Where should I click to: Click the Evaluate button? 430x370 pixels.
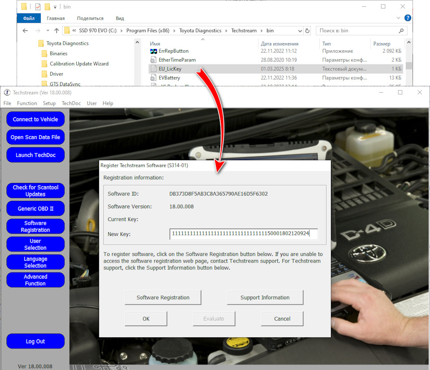(x=214, y=319)
